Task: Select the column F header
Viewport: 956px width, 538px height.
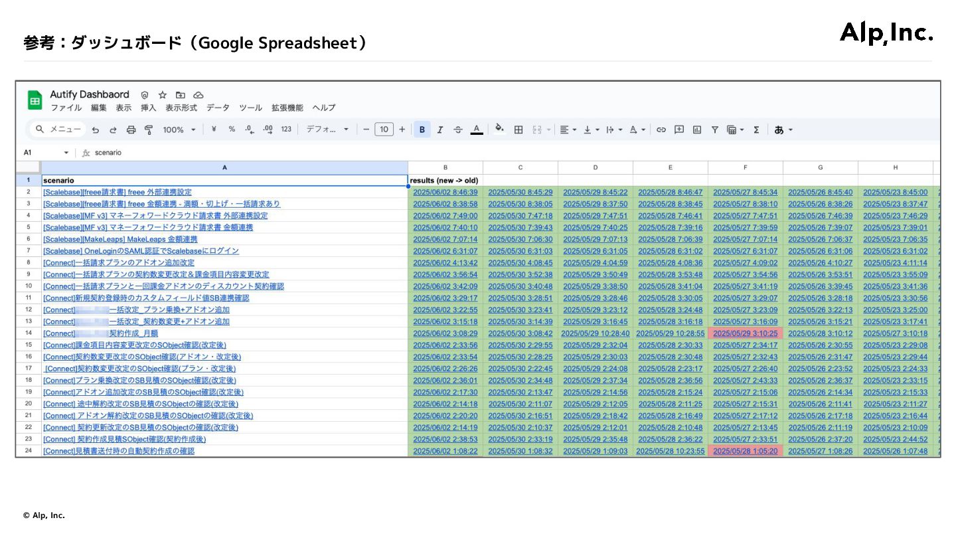Action: pos(746,167)
